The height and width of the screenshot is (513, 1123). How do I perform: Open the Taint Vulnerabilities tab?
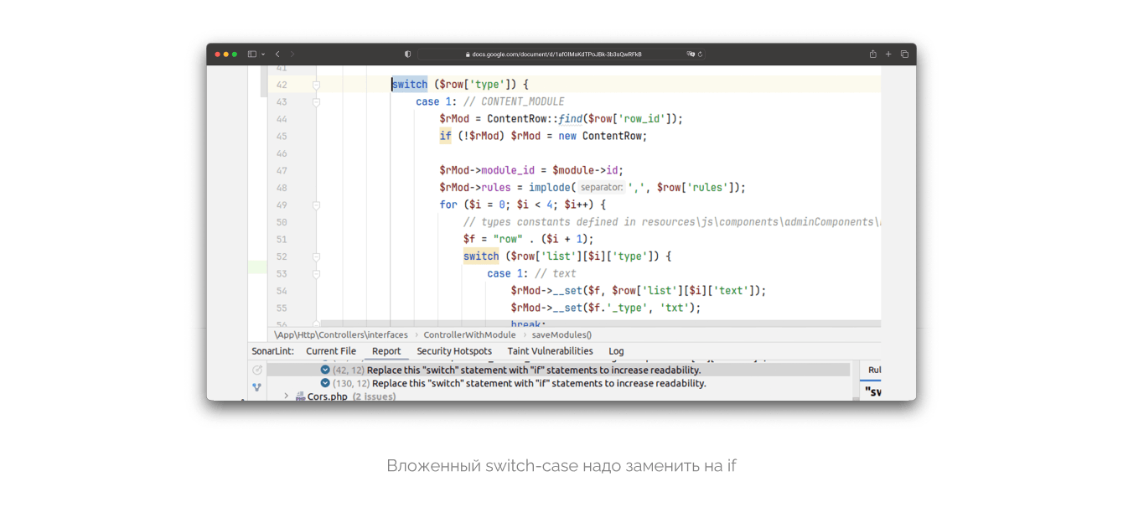coord(550,351)
